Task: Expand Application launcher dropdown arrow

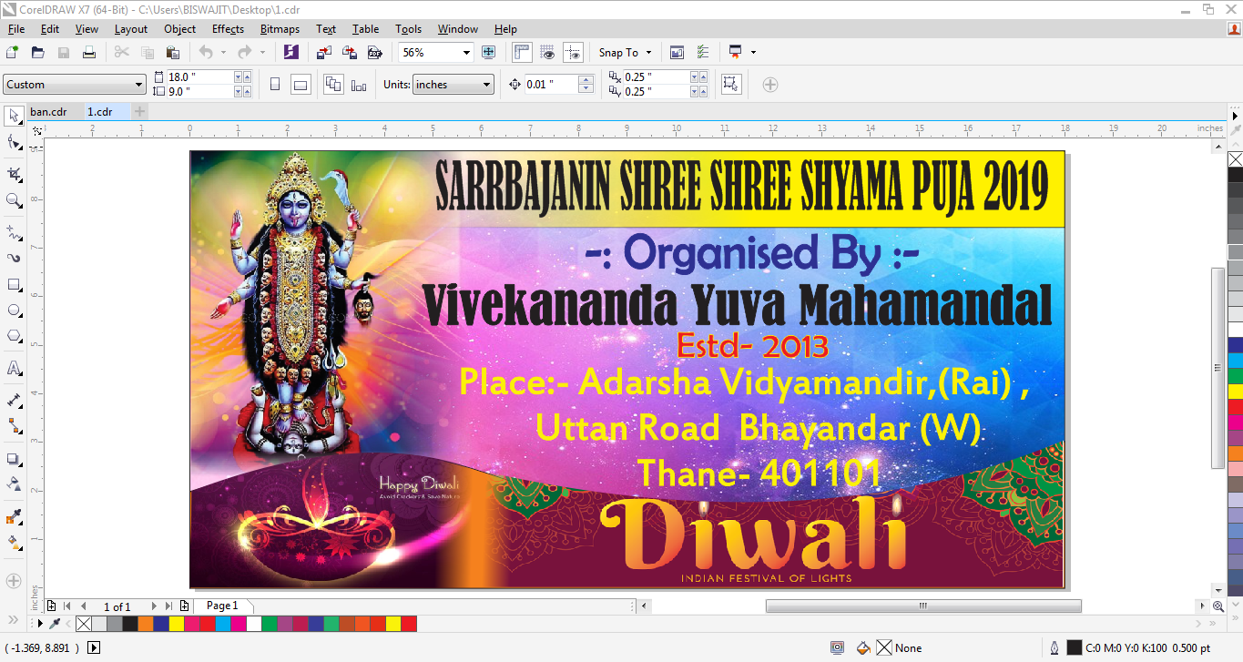Action: pos(753,52)
